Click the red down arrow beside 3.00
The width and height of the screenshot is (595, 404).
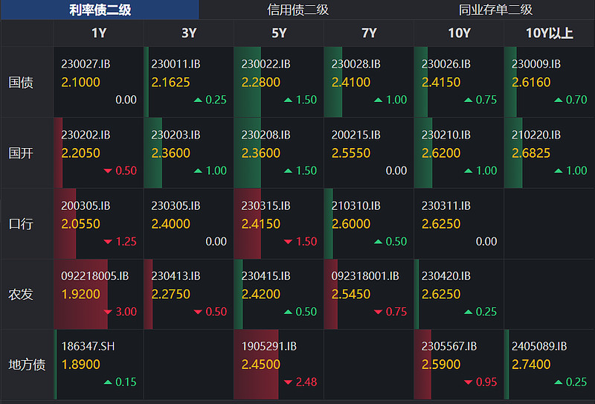[108, 312]
